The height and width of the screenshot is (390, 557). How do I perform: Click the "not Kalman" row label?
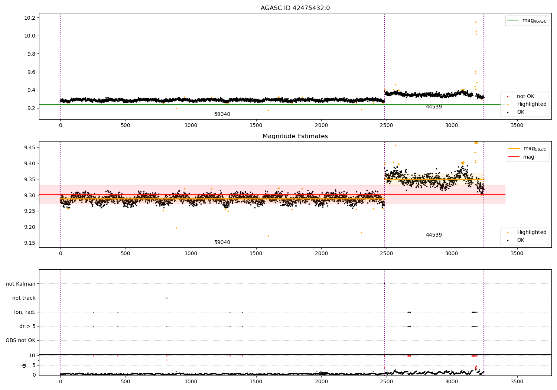point(21,284)
